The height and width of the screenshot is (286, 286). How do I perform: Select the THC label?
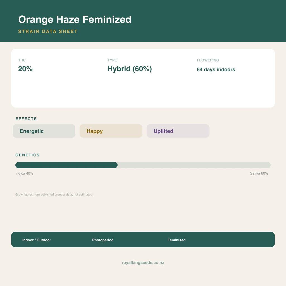pos(22,60)
